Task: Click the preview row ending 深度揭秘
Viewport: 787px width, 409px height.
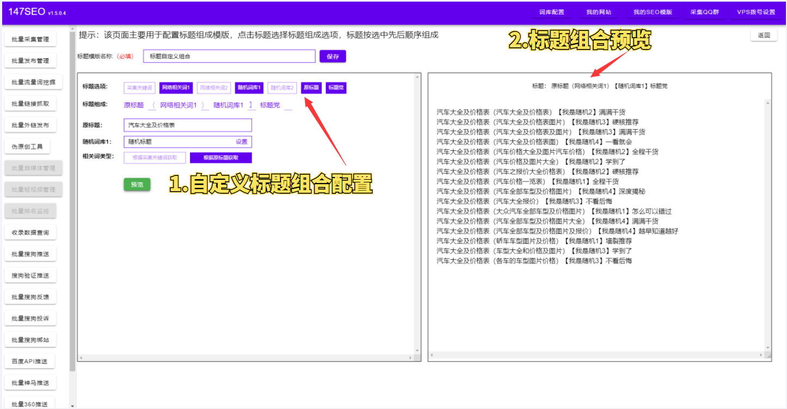Action: point(541,191)
